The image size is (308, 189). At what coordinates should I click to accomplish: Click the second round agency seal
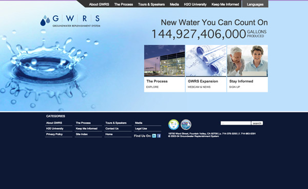pos(186,125)
